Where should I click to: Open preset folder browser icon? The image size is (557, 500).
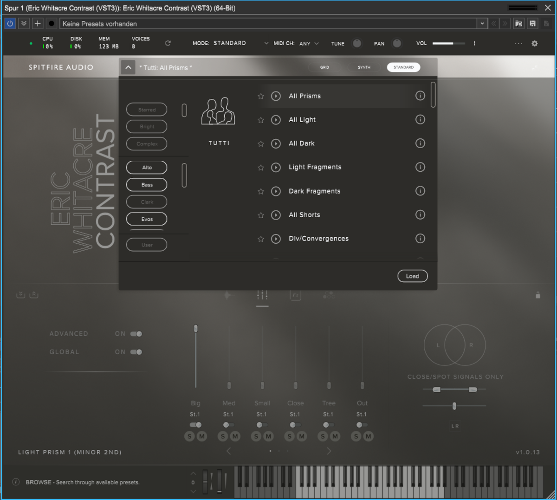tap(519, 23)
